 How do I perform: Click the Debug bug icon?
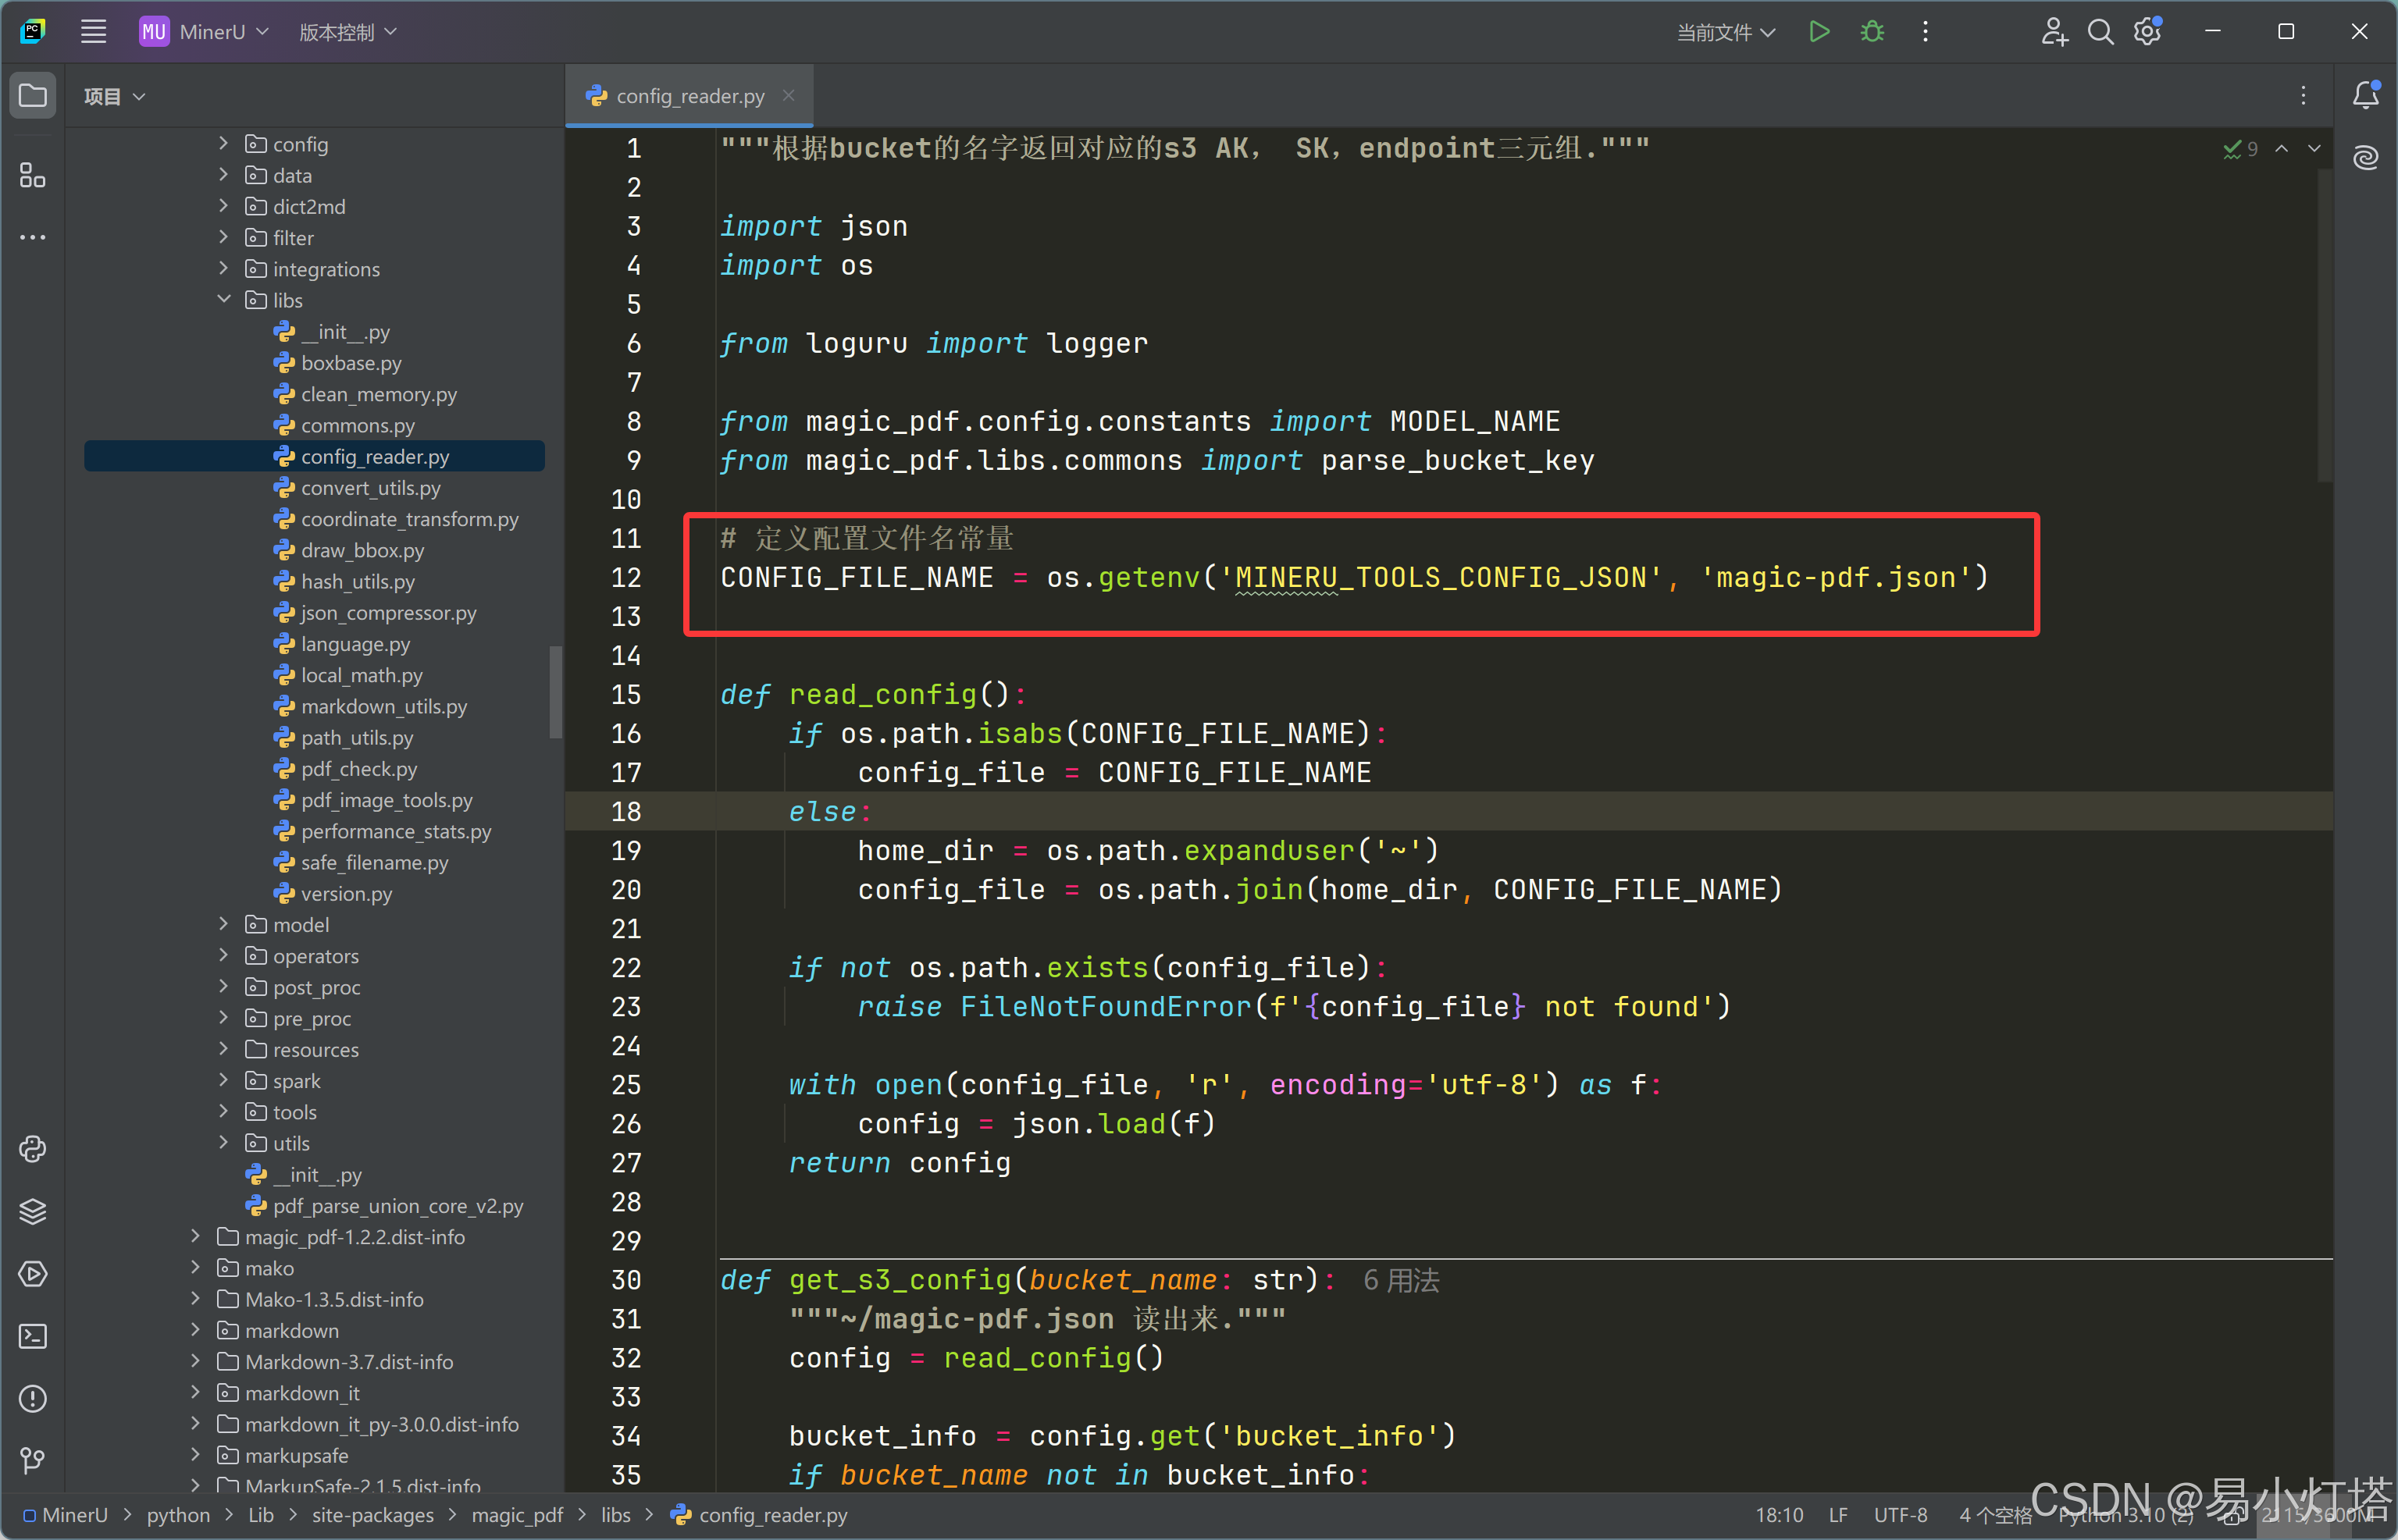point(1872,32)
